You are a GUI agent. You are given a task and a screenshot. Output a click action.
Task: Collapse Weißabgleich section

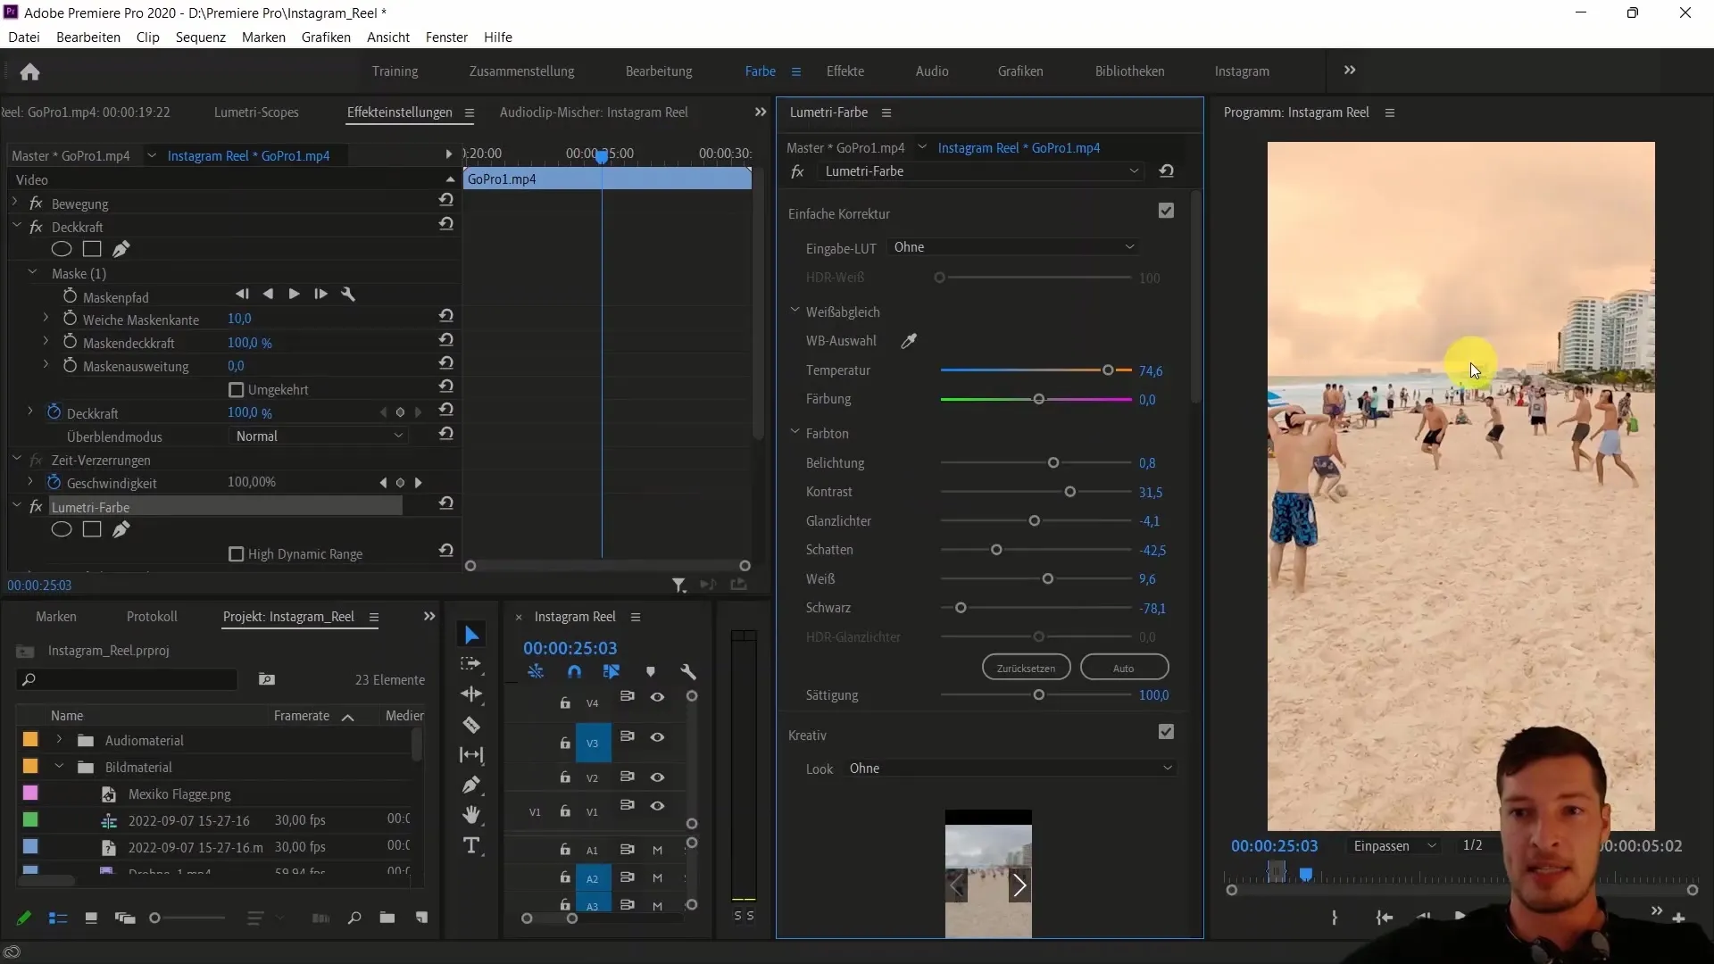coord(795,312)
